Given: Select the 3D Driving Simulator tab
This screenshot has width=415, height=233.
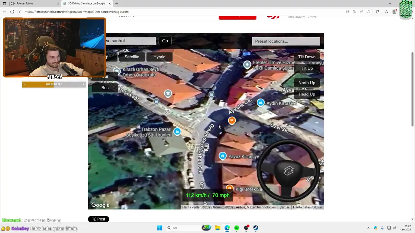Looking at the screenshot, I should (x=86, y=4).
